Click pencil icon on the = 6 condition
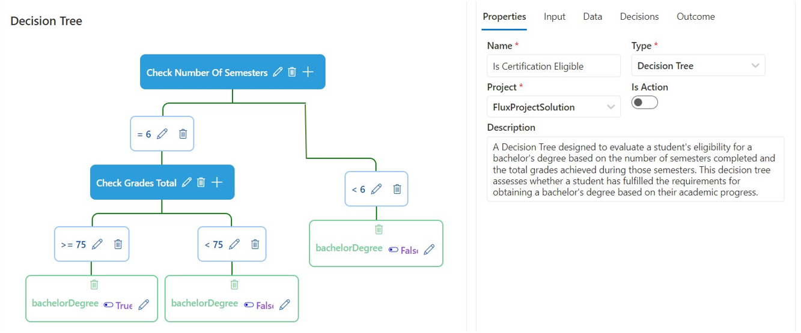801x333 pixels. 162,134
